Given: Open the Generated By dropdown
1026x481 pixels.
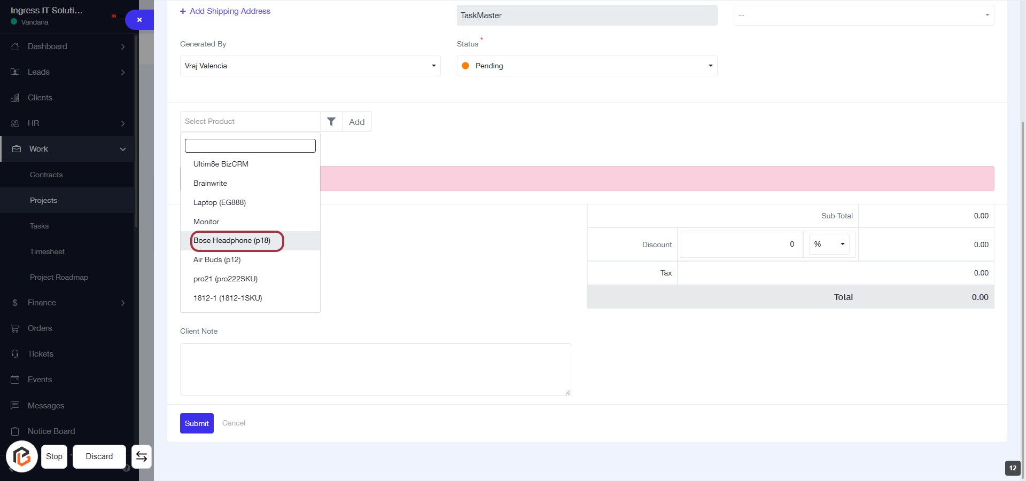Looking at the screenshot, I should point(310,66).
